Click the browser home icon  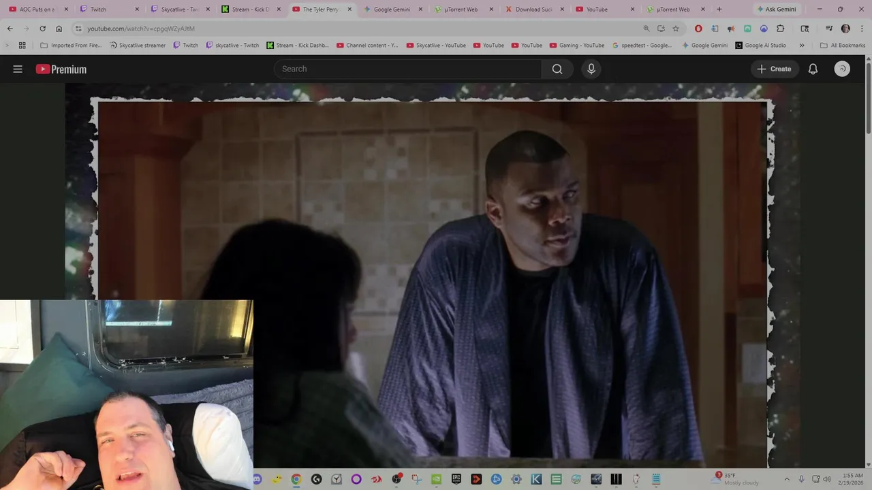[59, 29]
